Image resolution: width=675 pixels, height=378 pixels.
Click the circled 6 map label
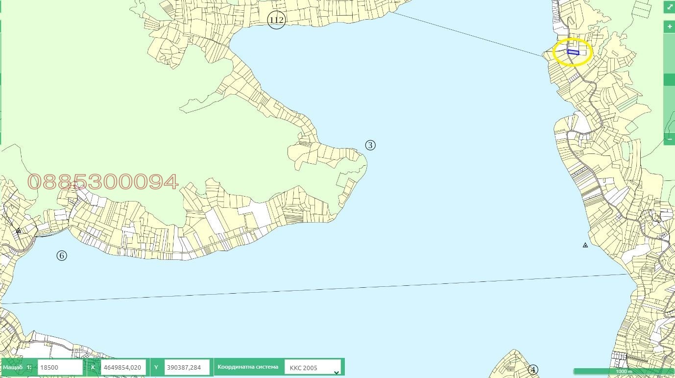61,255
